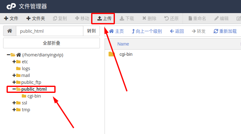Create a new file with +文件
Image resolution: width=241 pixels, height=134 pixels.
(11, 19)
